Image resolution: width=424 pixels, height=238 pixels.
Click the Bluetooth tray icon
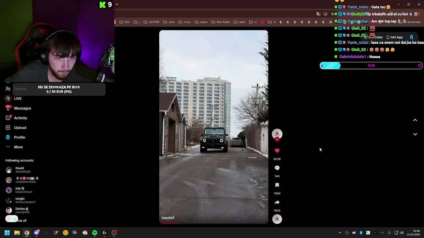361,233
